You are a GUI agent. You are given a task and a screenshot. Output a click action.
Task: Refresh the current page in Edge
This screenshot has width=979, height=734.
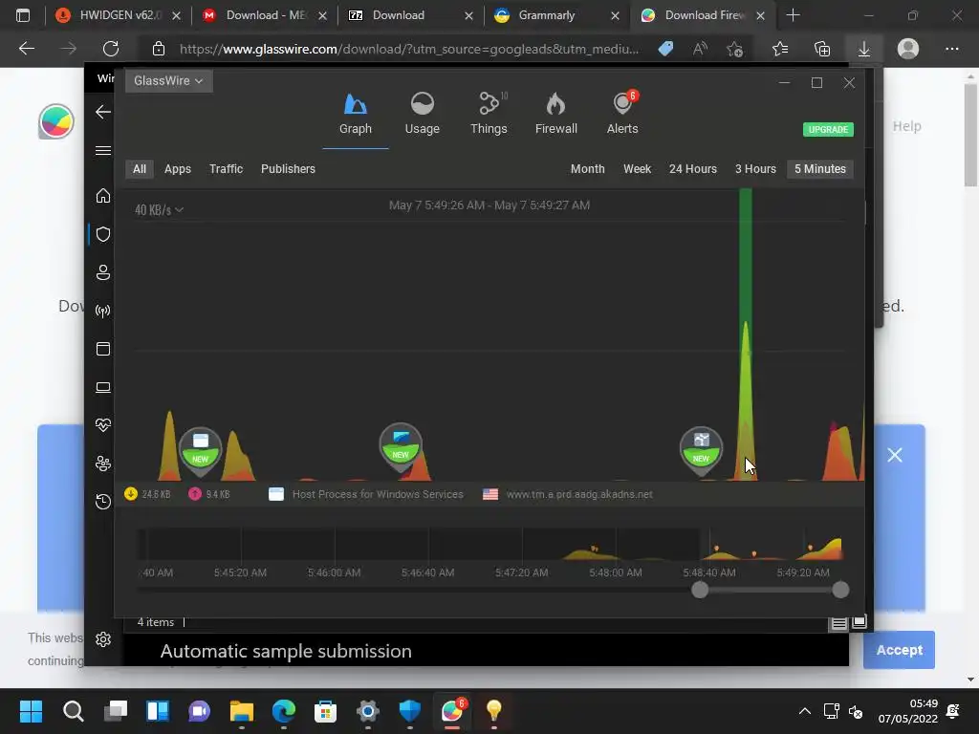pos(111,49)
